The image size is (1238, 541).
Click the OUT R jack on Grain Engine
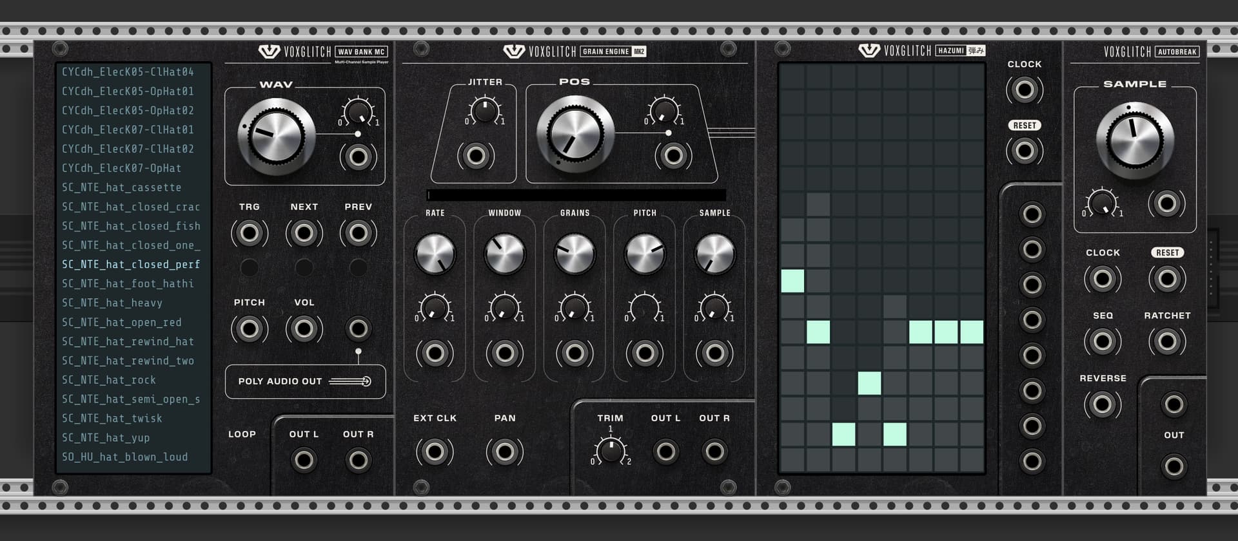click(714, 451)
